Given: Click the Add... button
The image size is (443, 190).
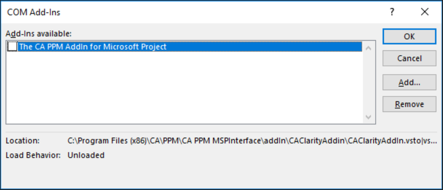Looking at the screenshot, I should 409,82.
